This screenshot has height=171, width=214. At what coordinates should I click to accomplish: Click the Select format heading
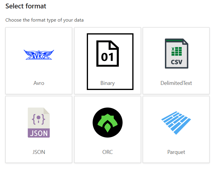click(x=26, y=6)
